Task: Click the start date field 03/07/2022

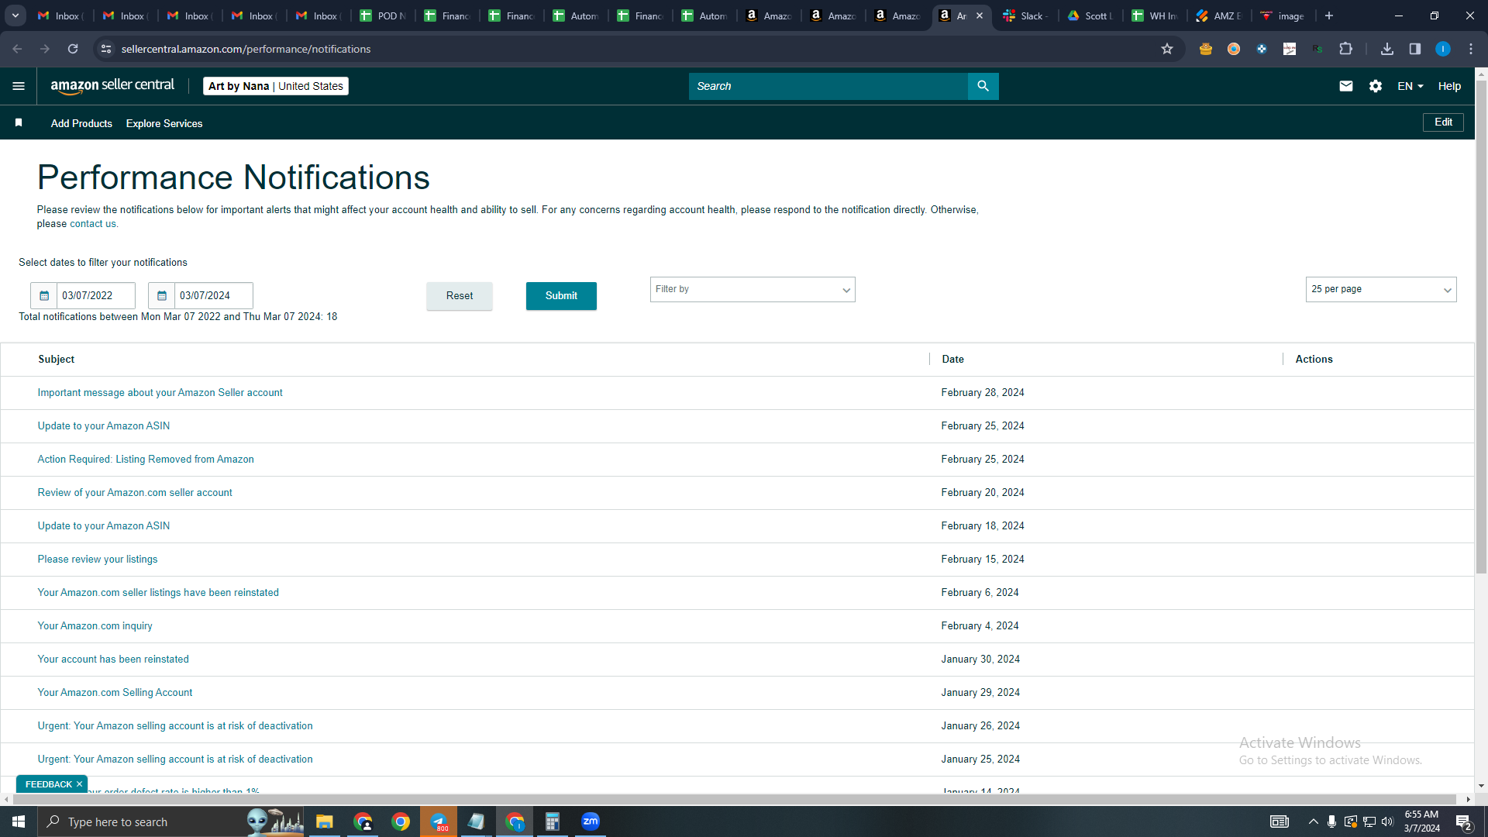Action: [95, 295]
